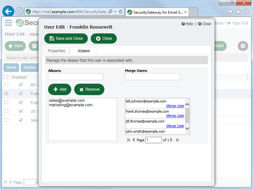This screenshot has height=189, width=253.
Task: Go to first page of merge users
Action: (x=129, y=140)
